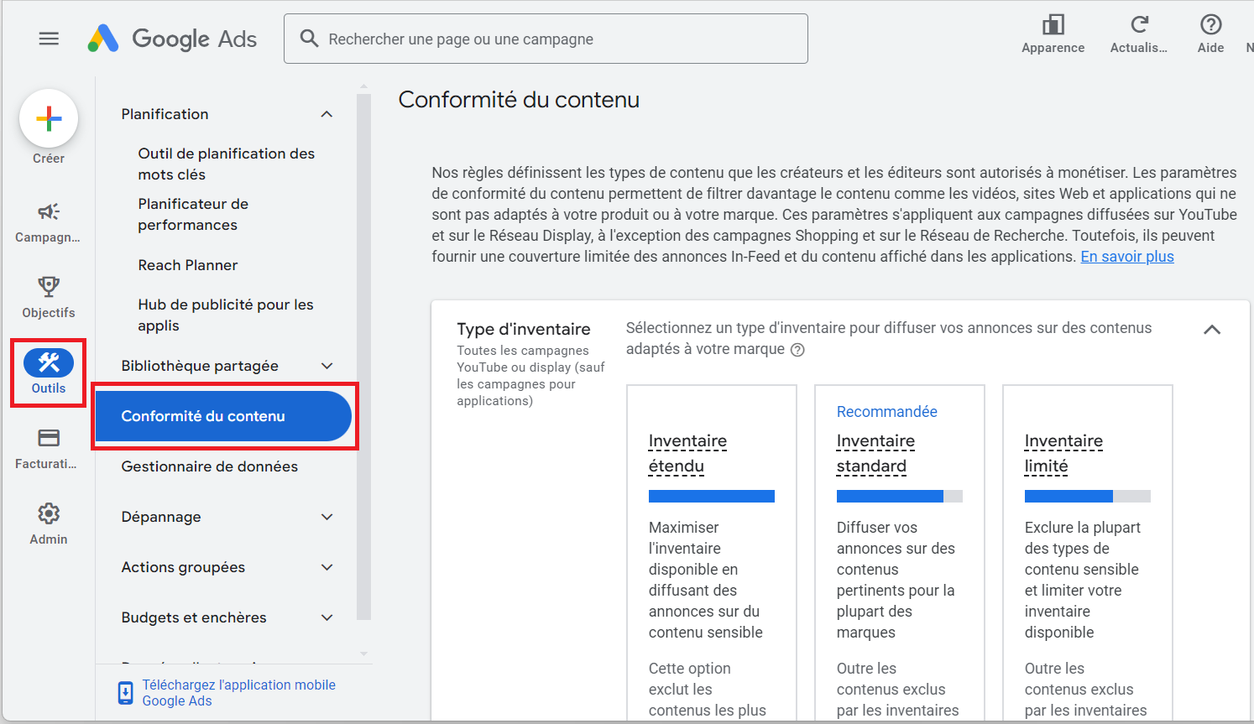Open the hamburger main menu
1254x724 pixels.
click(49, 39)
